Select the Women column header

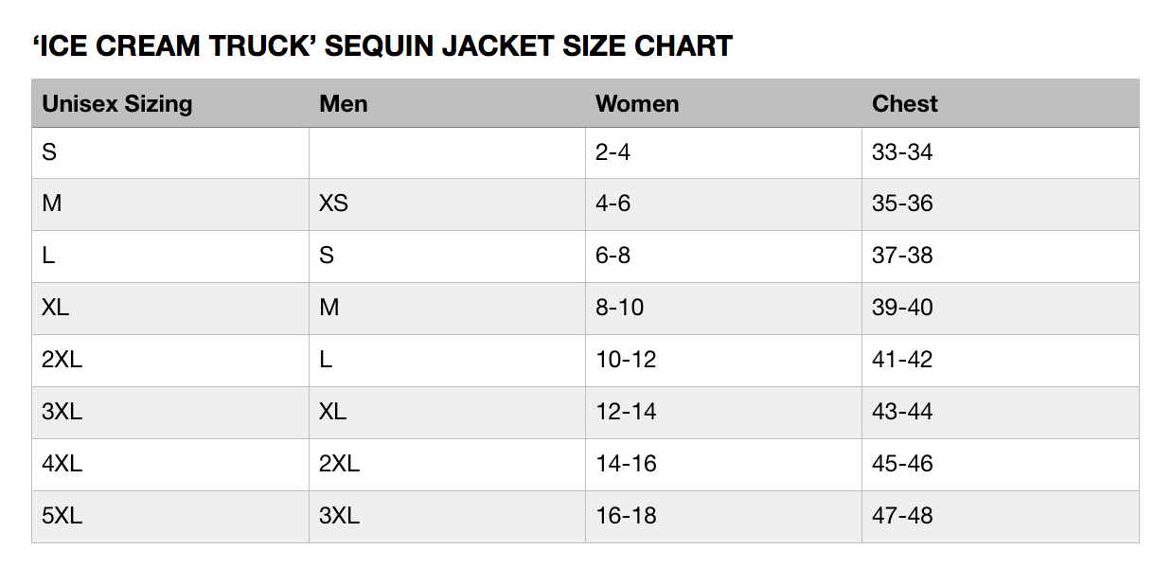(637, 103)
